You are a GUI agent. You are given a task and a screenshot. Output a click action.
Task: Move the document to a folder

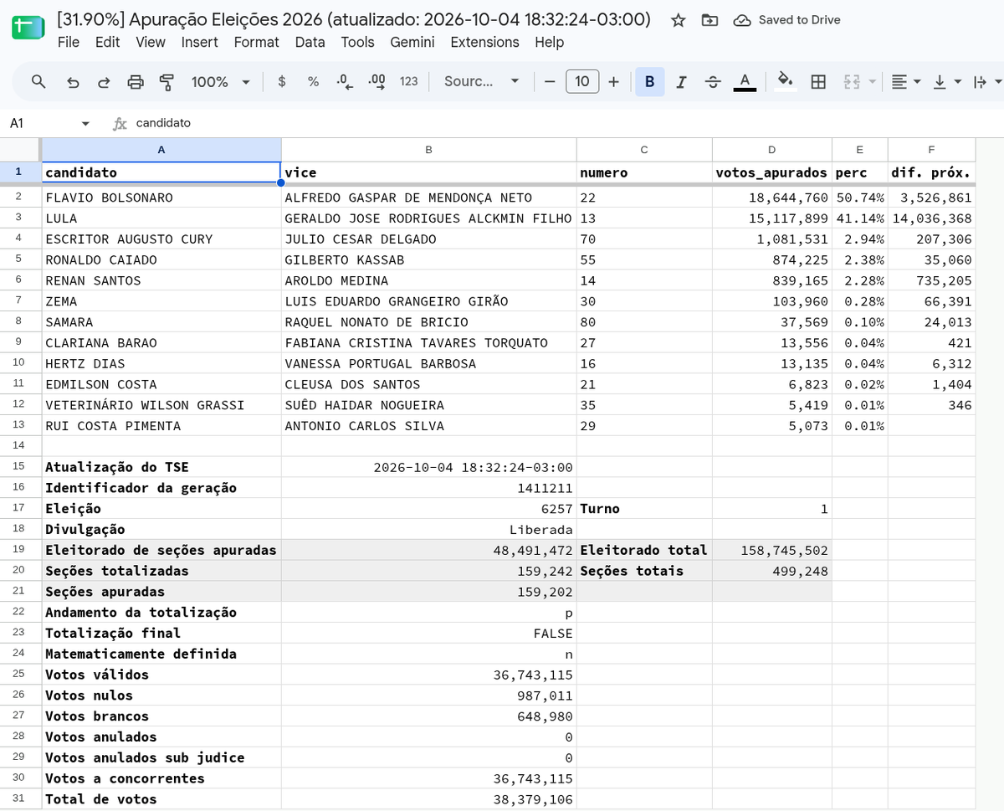pyautogui.click(x=709, y=20)
